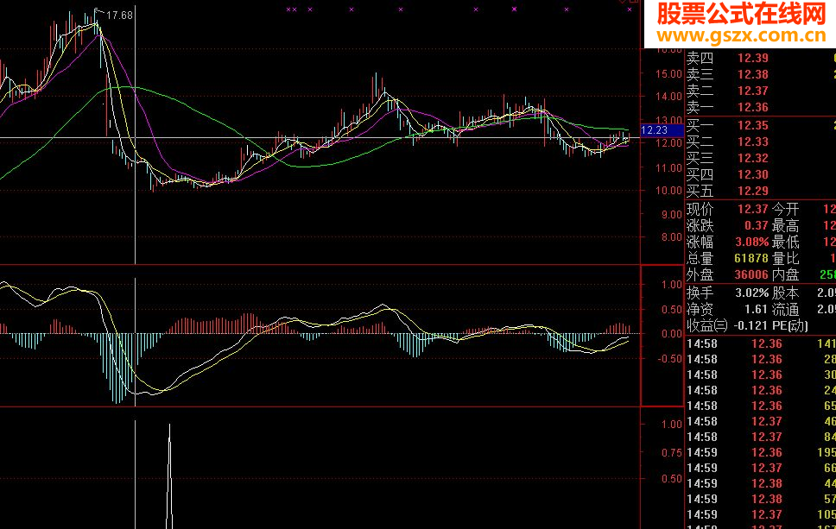Click the 总量 value 61878
The image size is (836, 529).
[x=751, y=259]
